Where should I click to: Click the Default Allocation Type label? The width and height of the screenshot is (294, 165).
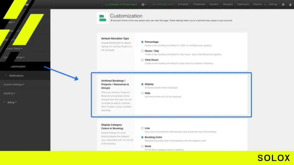(x=115, y=38)
